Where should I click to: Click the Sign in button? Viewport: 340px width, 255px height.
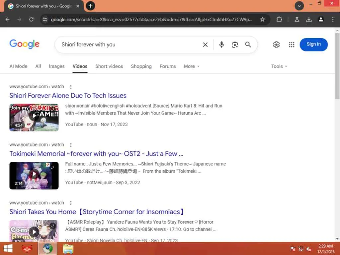pos(313,44)
